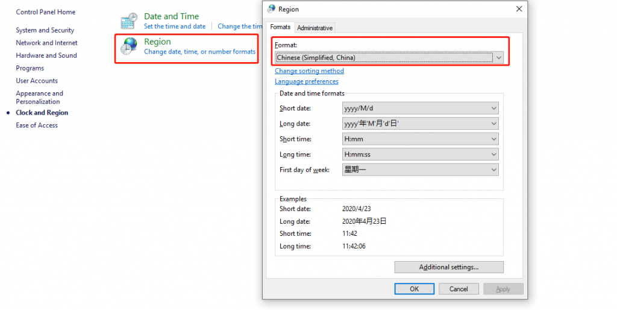Click the partially hidden Change the time zone link
The image size is (617, 310).
point(240,27)
